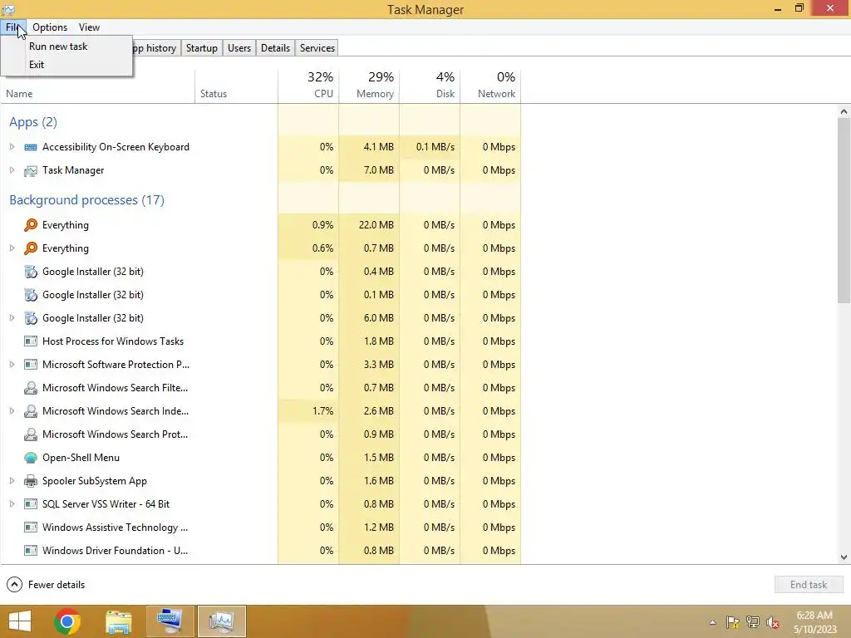This screenshot has width=851, height=638.
Task: Click the 22.0 MB memory value
Action: click(376, 224)
